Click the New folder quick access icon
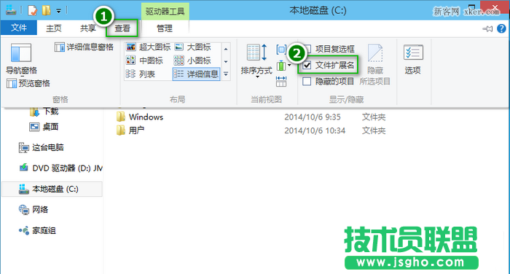 [x=46, y=10]
